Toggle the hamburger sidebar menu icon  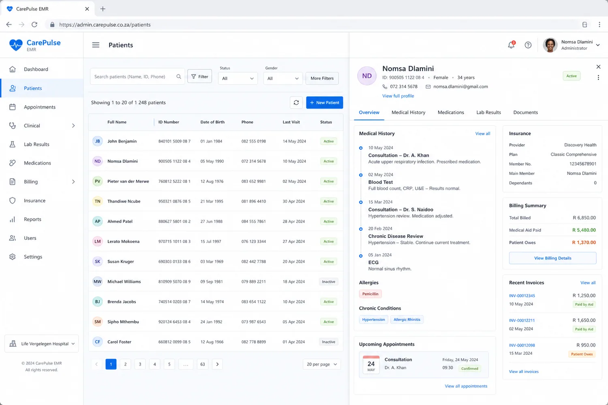96,45
